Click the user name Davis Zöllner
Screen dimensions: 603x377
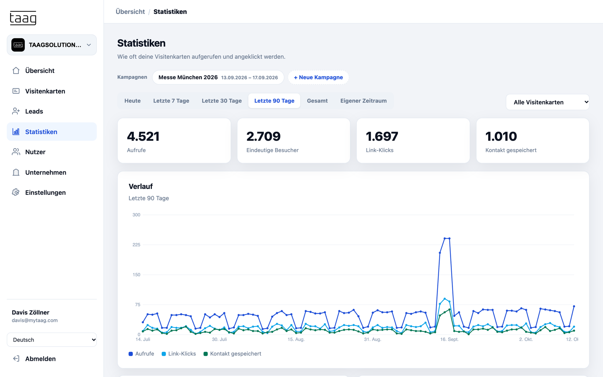[31, 312]
